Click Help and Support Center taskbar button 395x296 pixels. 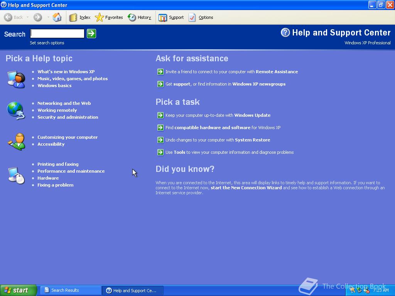pyautogui.click(x=133, y=291)
